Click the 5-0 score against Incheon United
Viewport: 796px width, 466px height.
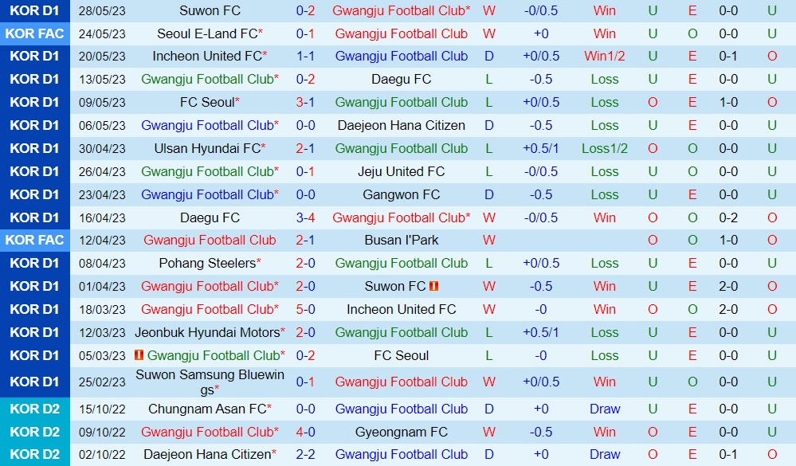point(305,309)
